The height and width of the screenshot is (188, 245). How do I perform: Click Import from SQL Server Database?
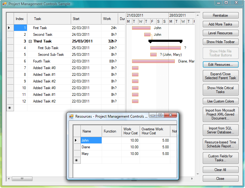220,130
